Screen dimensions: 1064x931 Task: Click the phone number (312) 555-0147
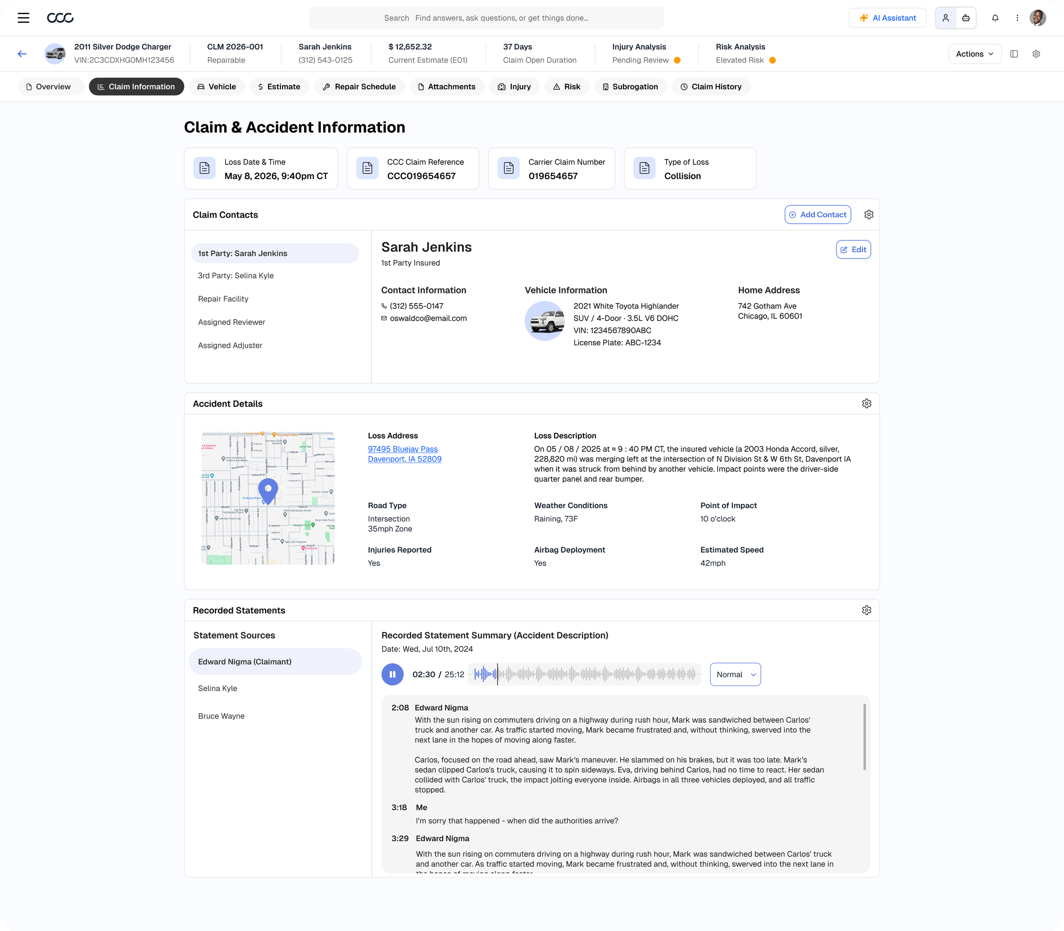417,306
